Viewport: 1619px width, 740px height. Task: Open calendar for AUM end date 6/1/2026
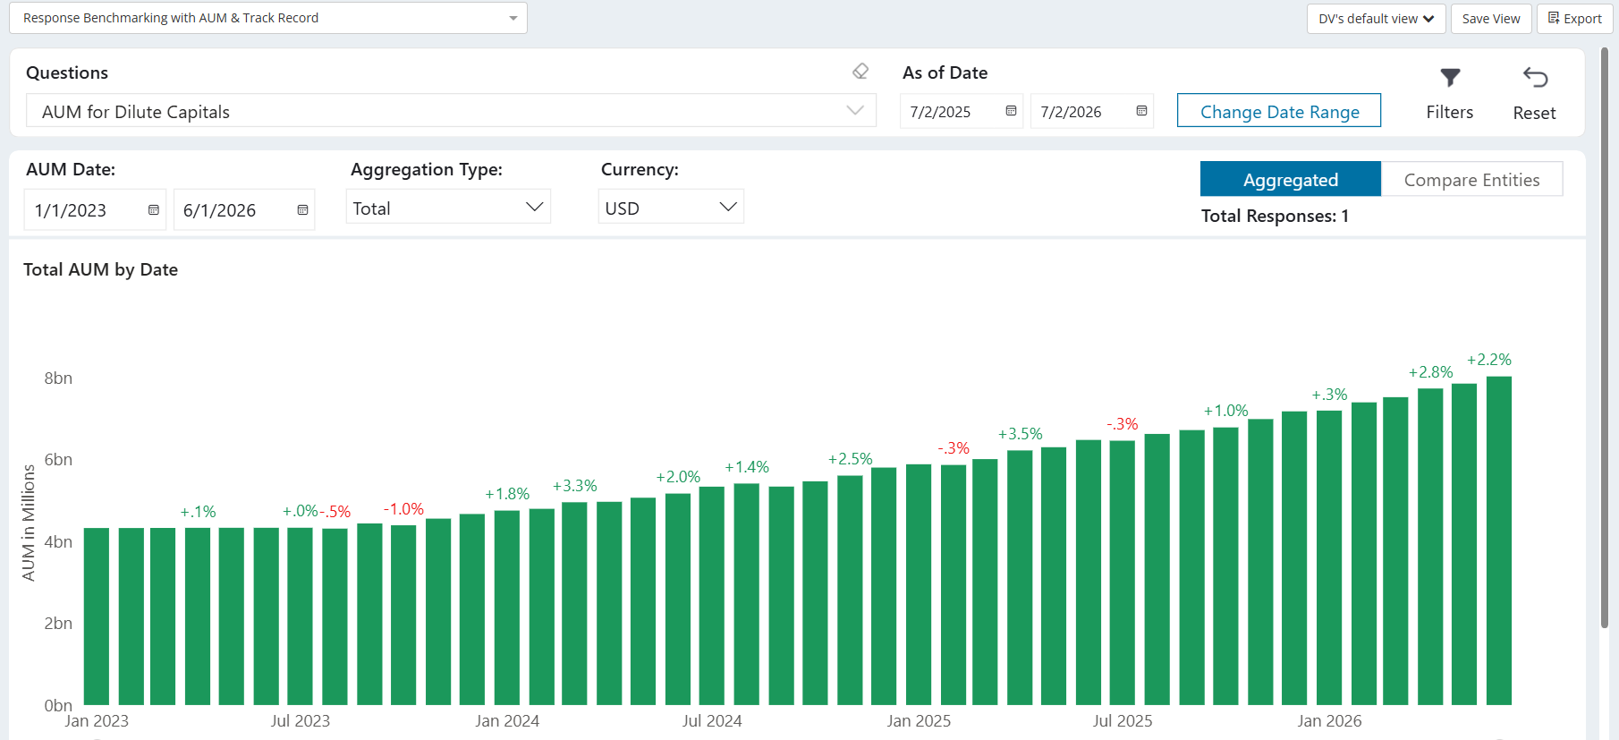pyautogui.click(x=302, y=210)
